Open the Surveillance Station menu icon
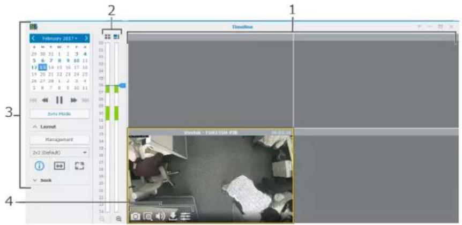The image size is (462, 225). [33, 27]
